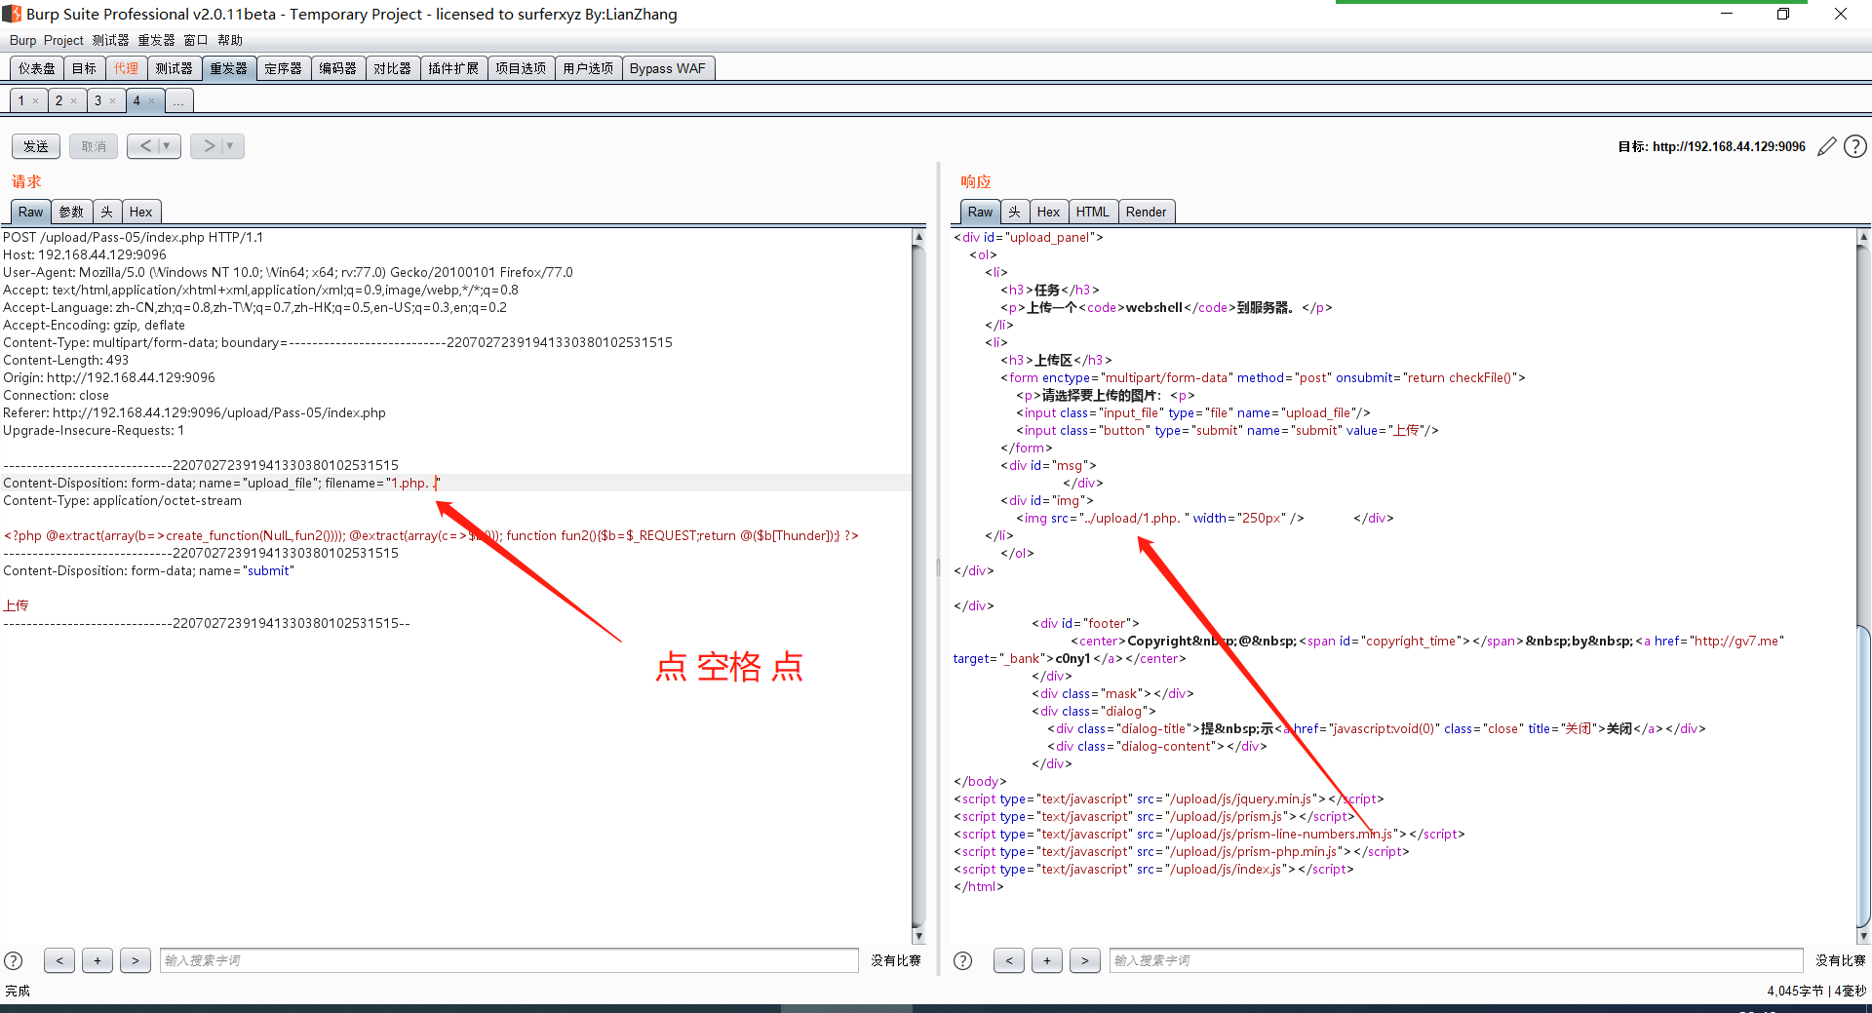Screen dimensions: 1872x1013
Task: Click the plus button in request search bar
Action: coord(97,960)
